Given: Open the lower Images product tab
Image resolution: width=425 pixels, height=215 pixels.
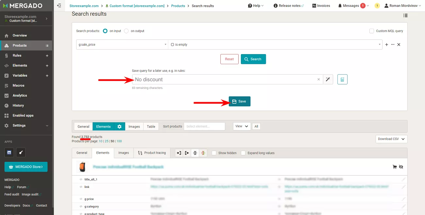Looking at the screenshot, I should (124, 153).
